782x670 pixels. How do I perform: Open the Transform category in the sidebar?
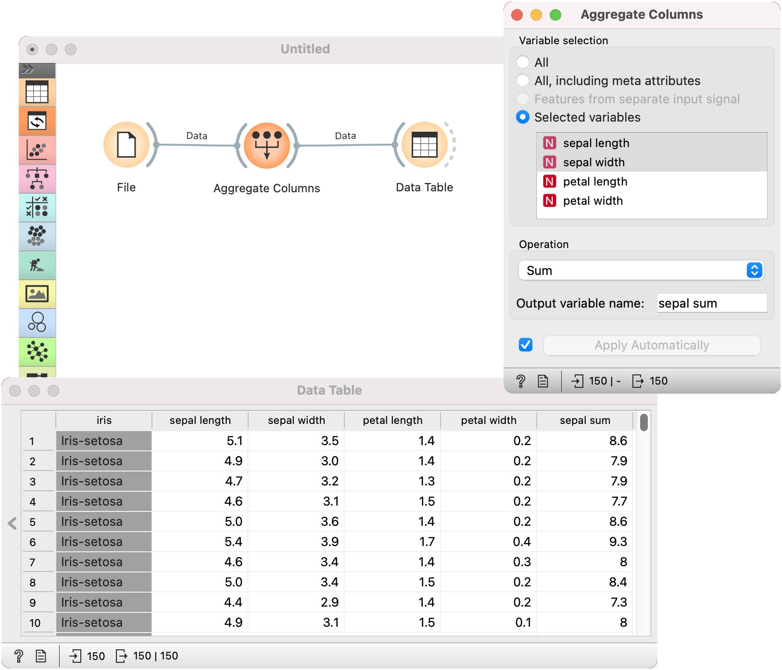coord(37,121)
